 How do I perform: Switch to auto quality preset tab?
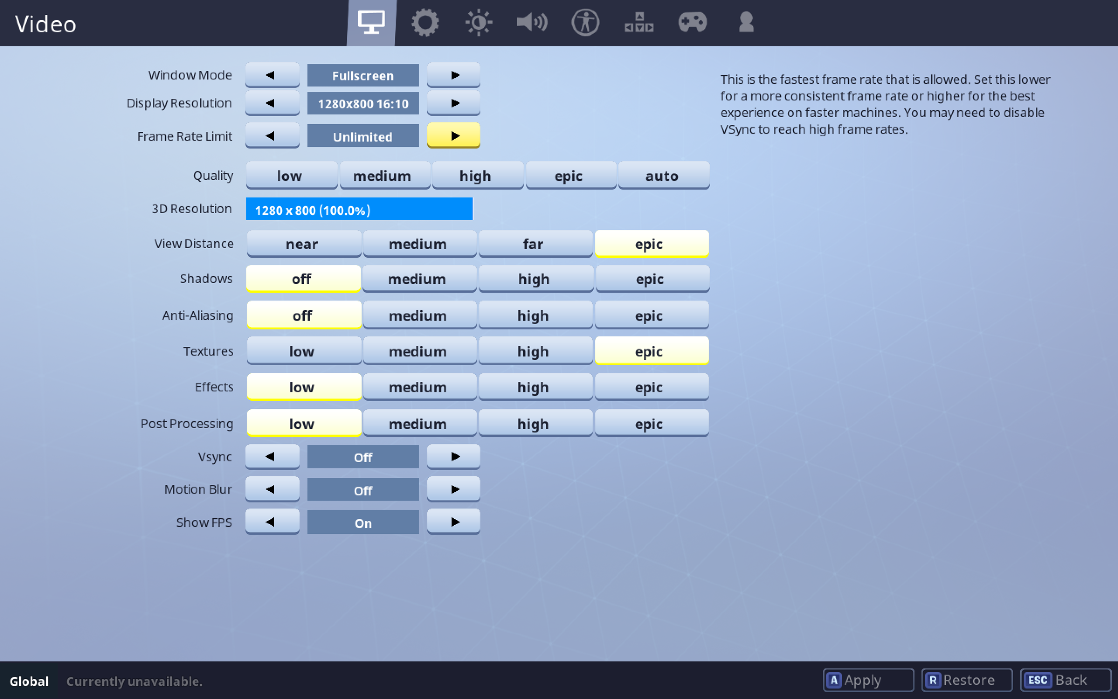tap(662, 176)
